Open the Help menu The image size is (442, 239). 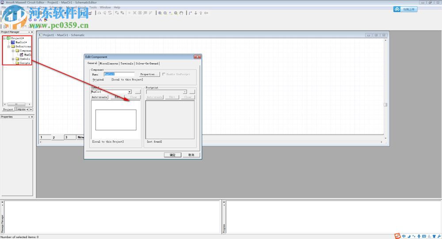tap(117, 8)
